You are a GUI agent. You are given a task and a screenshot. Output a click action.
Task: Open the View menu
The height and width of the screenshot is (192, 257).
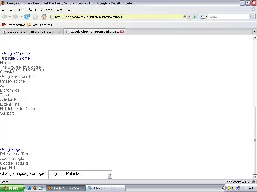tap(21, 9)
